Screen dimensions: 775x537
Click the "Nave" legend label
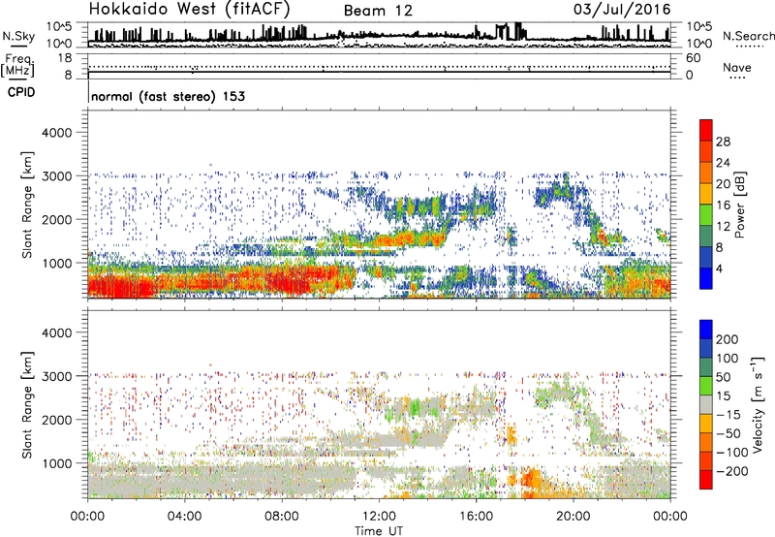click(x=737, y=68)
